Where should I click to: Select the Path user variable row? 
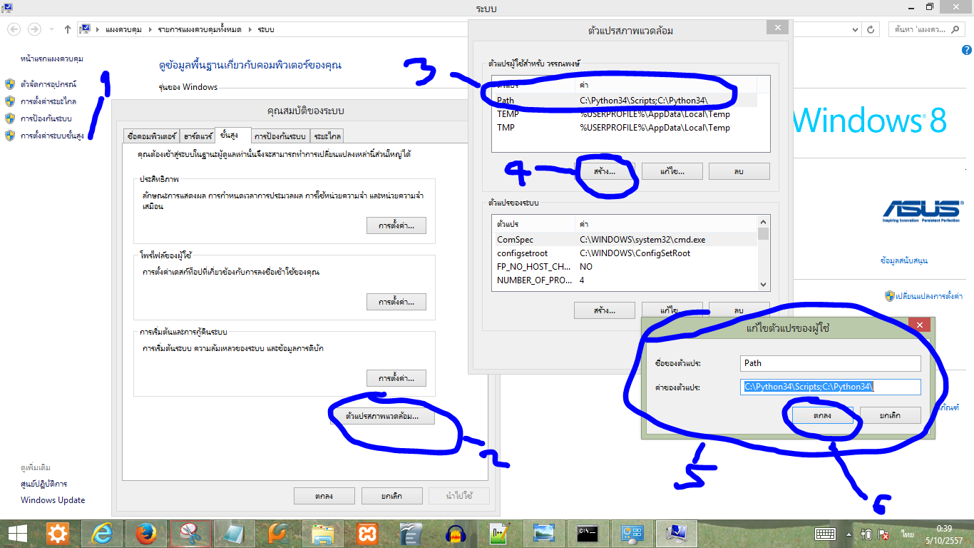626,101
